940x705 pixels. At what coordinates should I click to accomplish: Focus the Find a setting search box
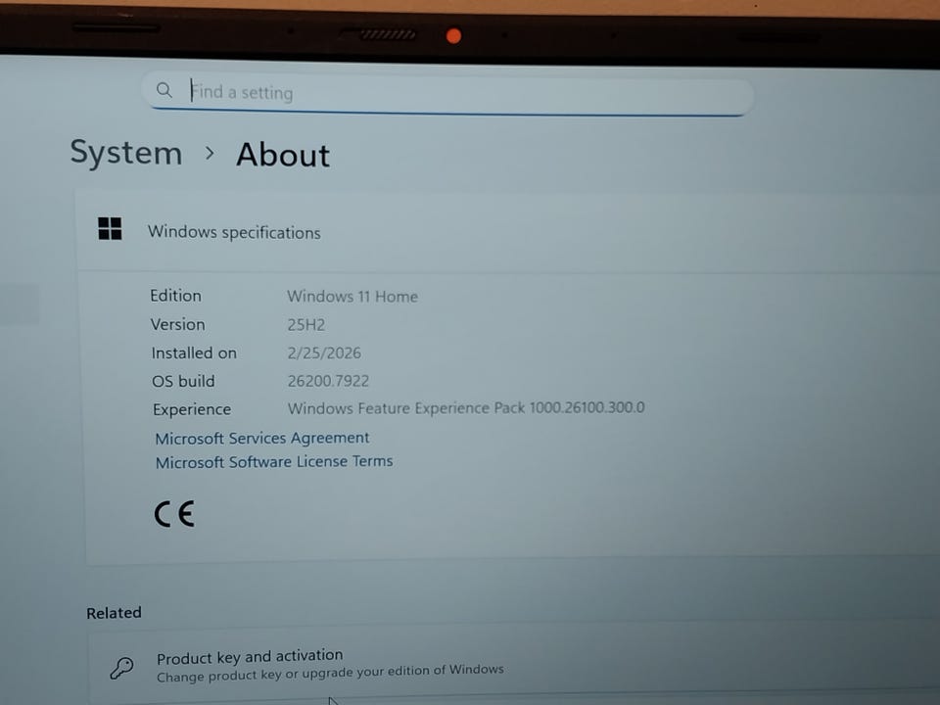(x=447, y=93)
